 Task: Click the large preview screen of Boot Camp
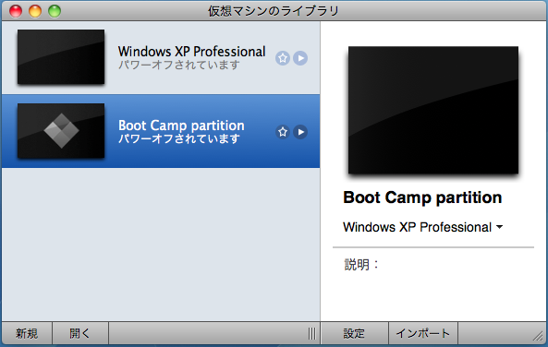[433, 110]
